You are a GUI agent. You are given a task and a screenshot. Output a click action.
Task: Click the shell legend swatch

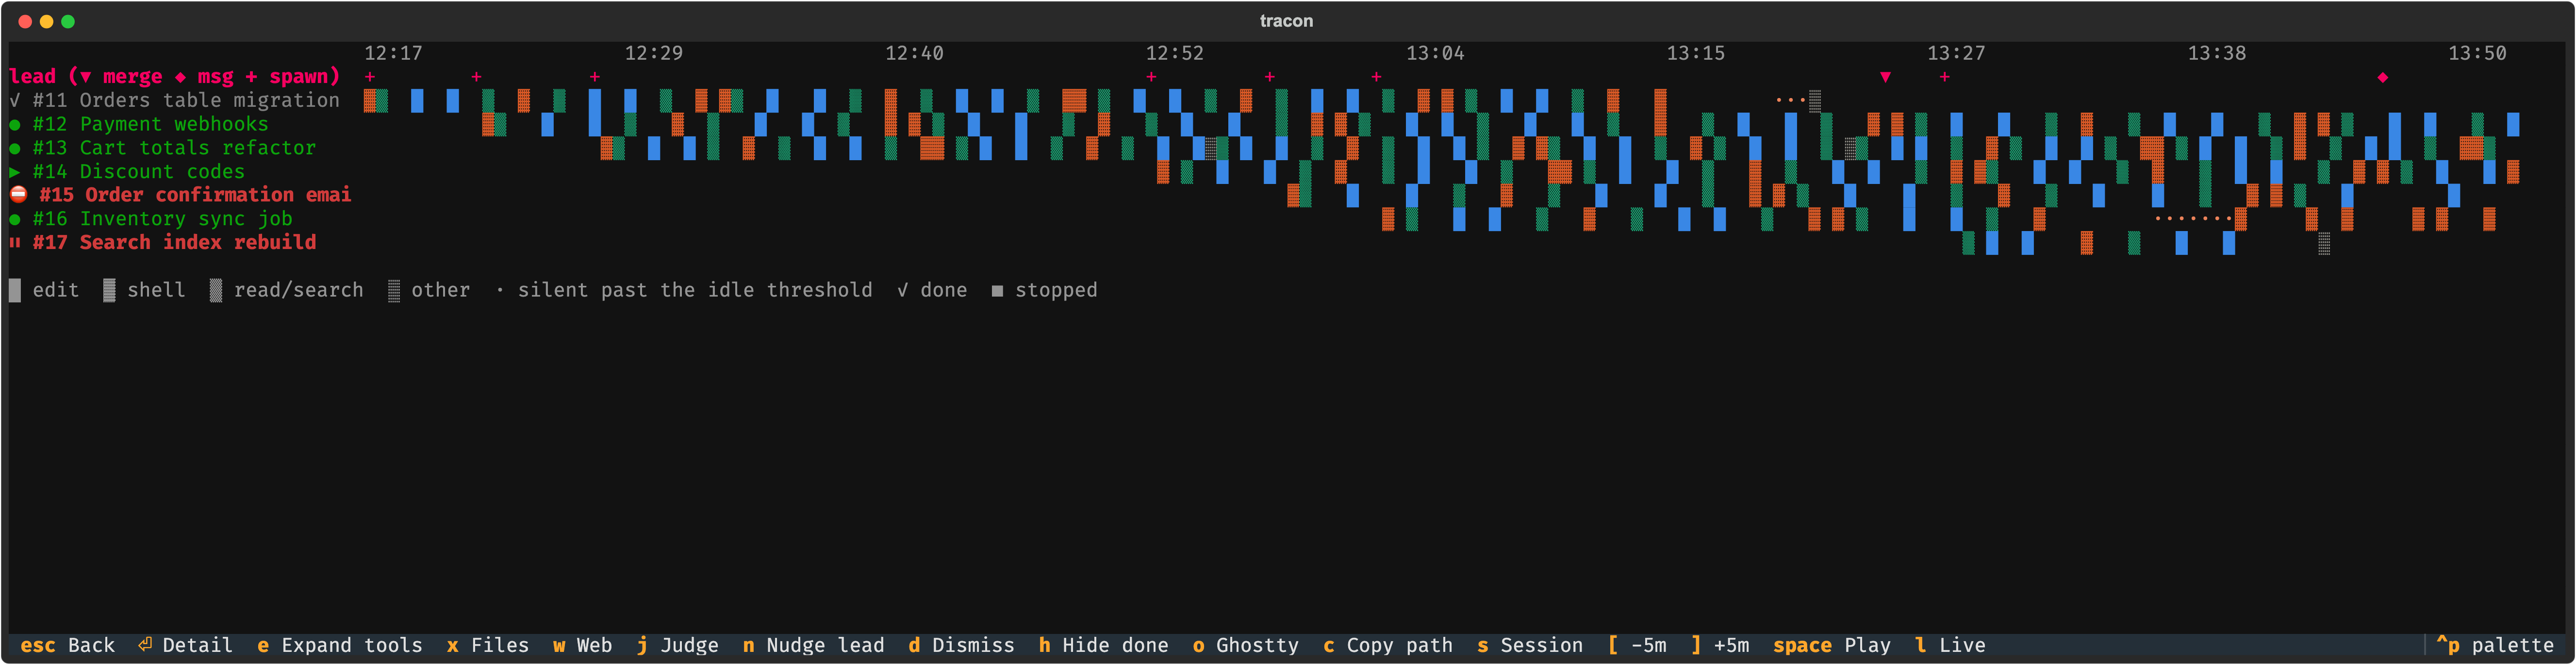click(109, 290)
